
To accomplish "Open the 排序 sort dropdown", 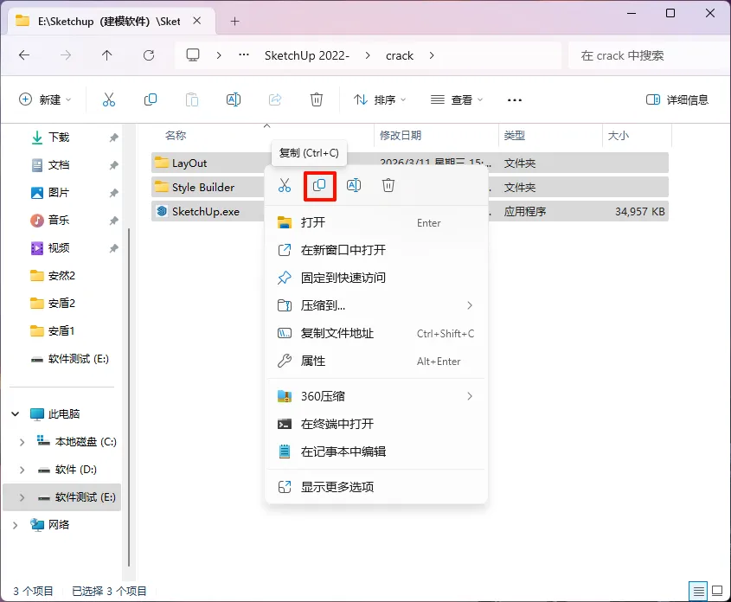I will pos(380,99).
